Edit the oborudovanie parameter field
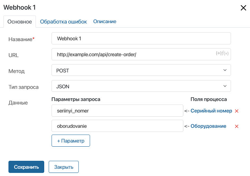Viewport: 250px width, 176px height. pos(117,126)
